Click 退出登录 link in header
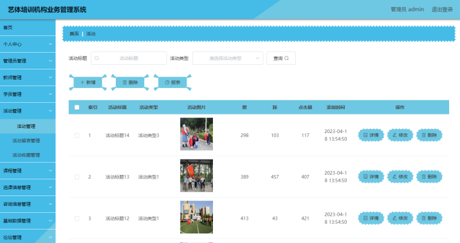 coord(442,10)
